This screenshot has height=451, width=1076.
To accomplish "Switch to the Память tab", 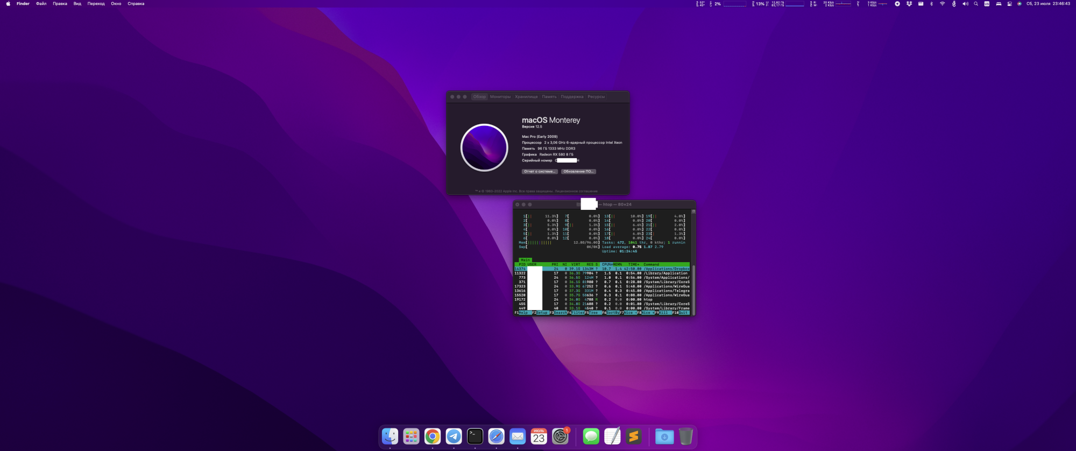I will pyautogui.click(x=549, y=97).
